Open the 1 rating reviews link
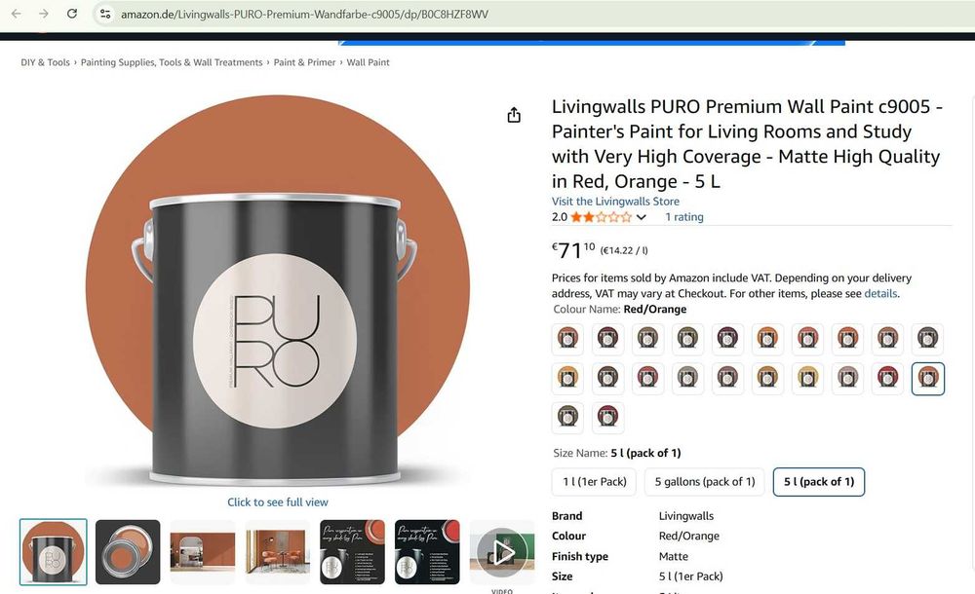This screenshot has height=594, width=975. coord(684,217)
